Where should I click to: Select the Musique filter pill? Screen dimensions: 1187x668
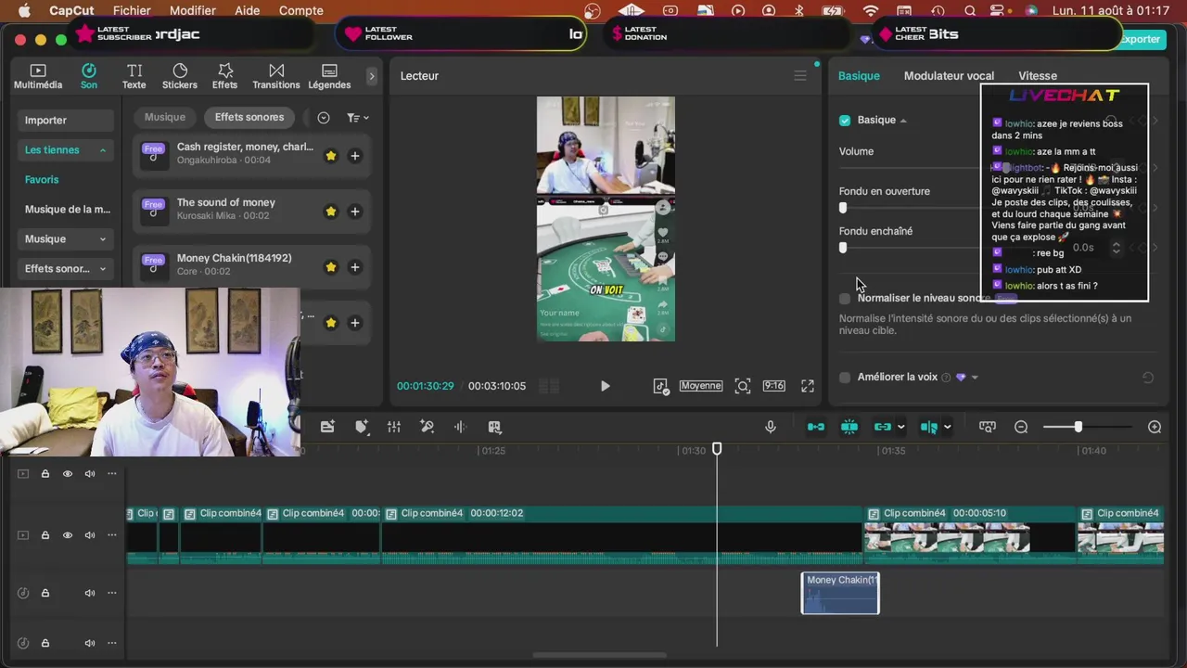click(x=165, y=117)
